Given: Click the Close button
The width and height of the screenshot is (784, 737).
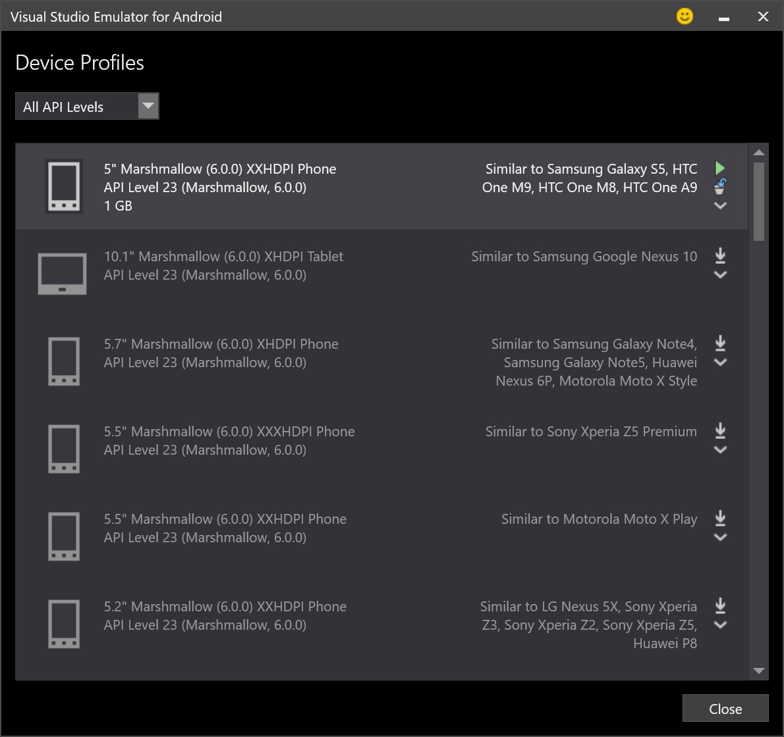Looking at the screenshot, I should click(725, 708).
